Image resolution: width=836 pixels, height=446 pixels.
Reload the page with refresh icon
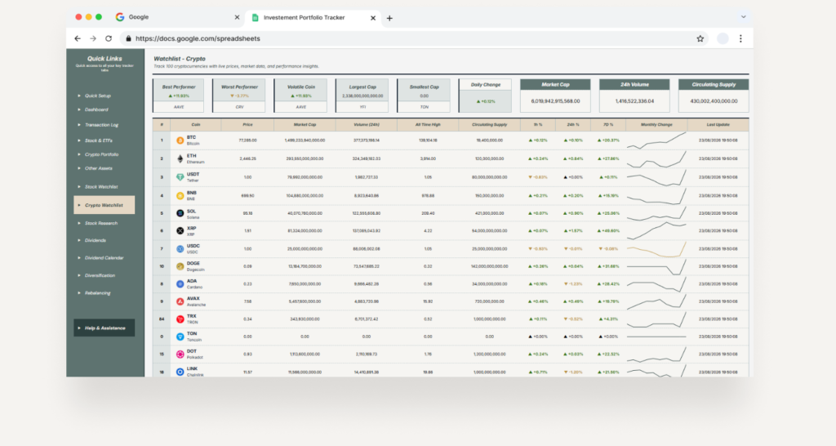click(109, 38)
